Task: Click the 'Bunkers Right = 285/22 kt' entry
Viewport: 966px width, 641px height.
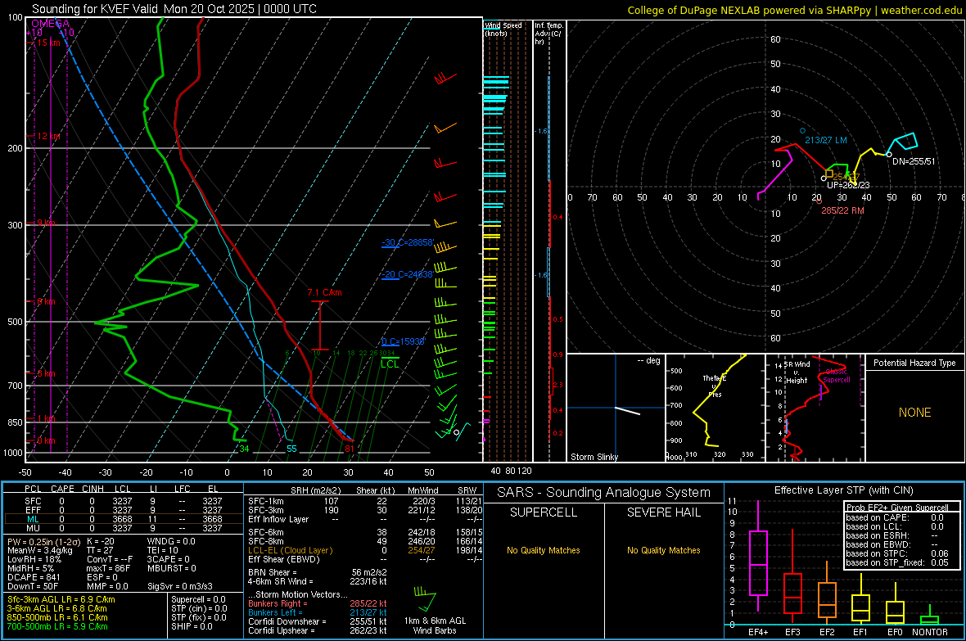Action: pyautogui.click(x=318, y=603)
